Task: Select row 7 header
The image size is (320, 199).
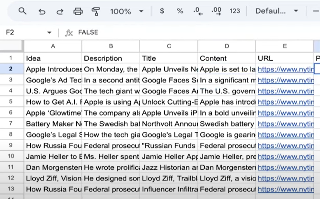Action: [x=11, y=123]
